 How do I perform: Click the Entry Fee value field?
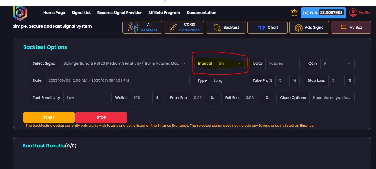[198, 98]
